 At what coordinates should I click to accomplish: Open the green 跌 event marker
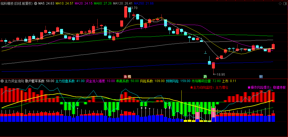(x=205, y=76)
